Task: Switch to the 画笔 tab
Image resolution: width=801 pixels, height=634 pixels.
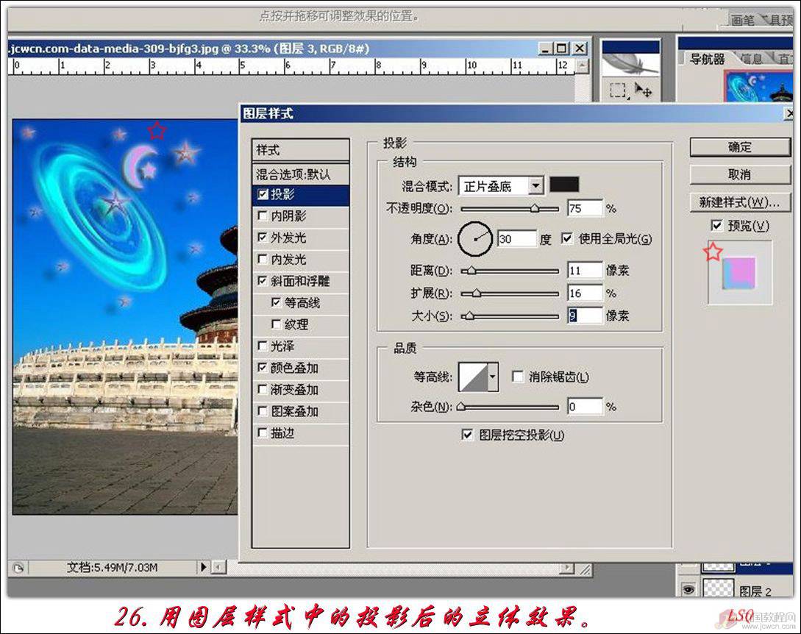Action: [x=742, y=21]
